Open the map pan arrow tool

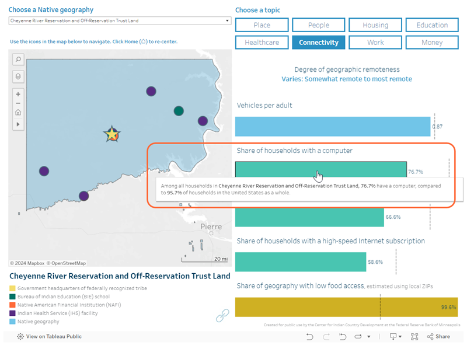18,124
